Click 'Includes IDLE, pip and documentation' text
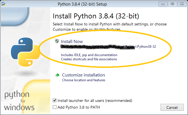Screen dimensions: 188x115 pos(89,55)
